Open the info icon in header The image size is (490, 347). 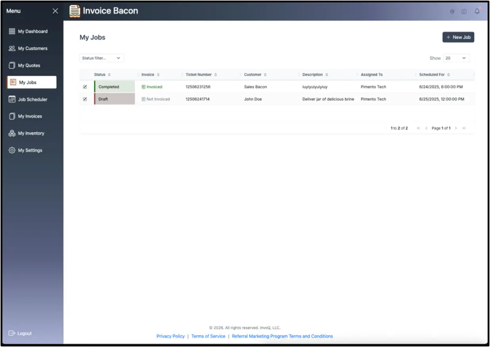click(x=464, y=11)
